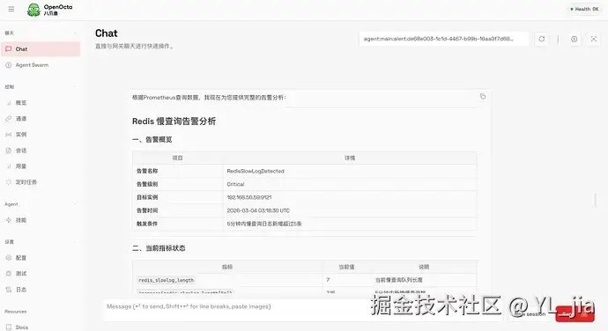Open the 用量 usage page
This screenshot has height=331, width=608.
point(41,166)
